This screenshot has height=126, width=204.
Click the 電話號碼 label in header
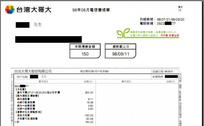click(x=147, y=24)
